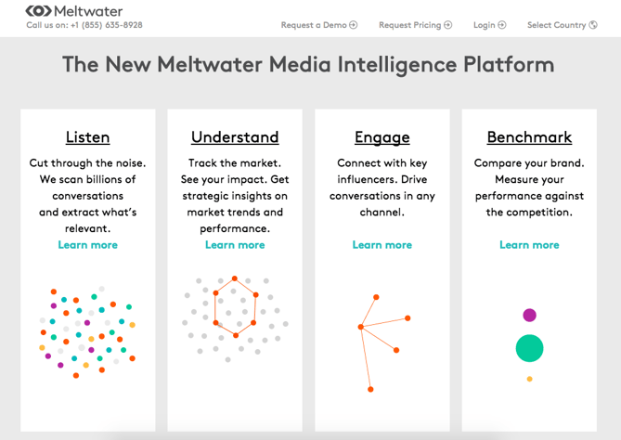Click Learn more under Benchmark
The width and height of the screenshot is (621, 440).
click(529, 245)
